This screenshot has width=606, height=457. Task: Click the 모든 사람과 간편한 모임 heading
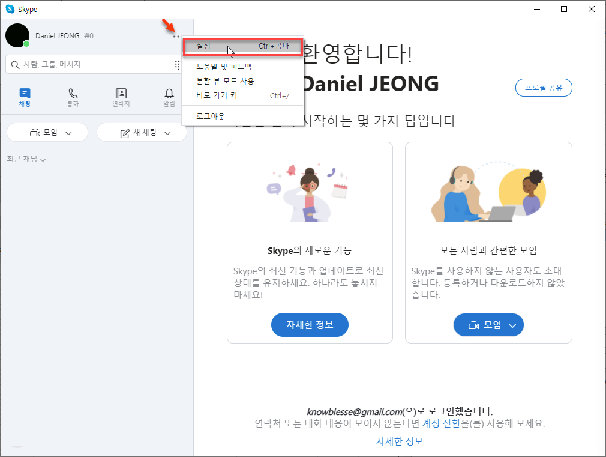(488, 251)
